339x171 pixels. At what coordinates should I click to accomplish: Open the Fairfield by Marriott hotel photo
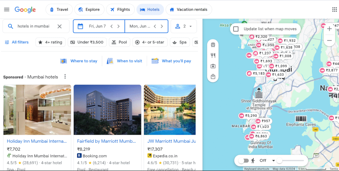(x=108, y=110)
